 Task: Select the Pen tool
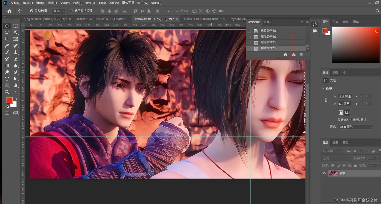(16, 72)
